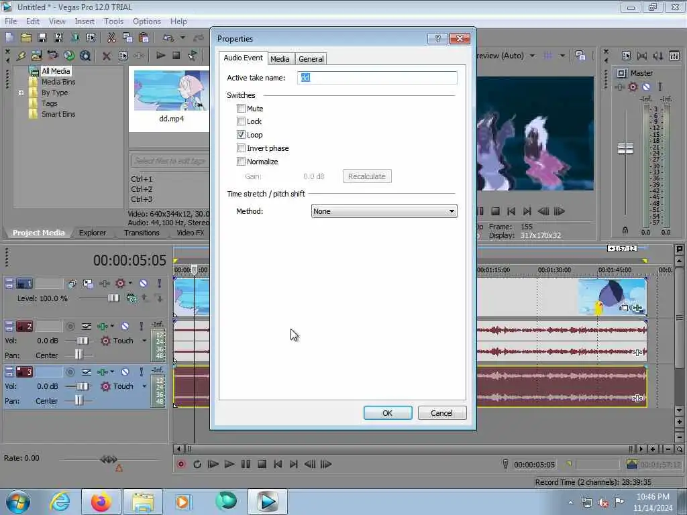This screenshot has height=515, width=687.
Task: Click the Windows Start button
Action: point(18,502)
